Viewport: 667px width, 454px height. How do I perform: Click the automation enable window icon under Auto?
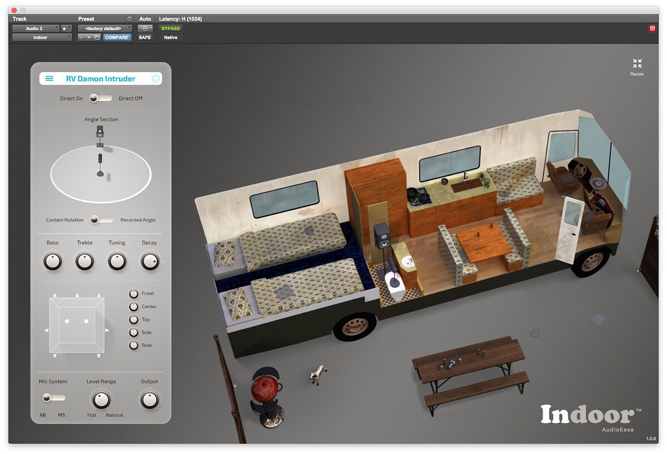[x=145, y=28]
